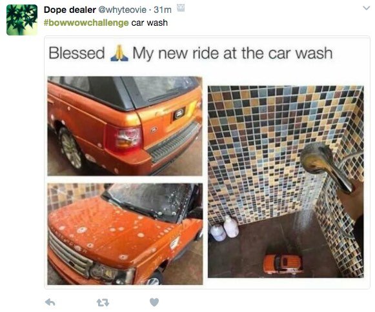
Task: Click the Land Rover badge on tailgate
Action: click(x=179, y=114)
